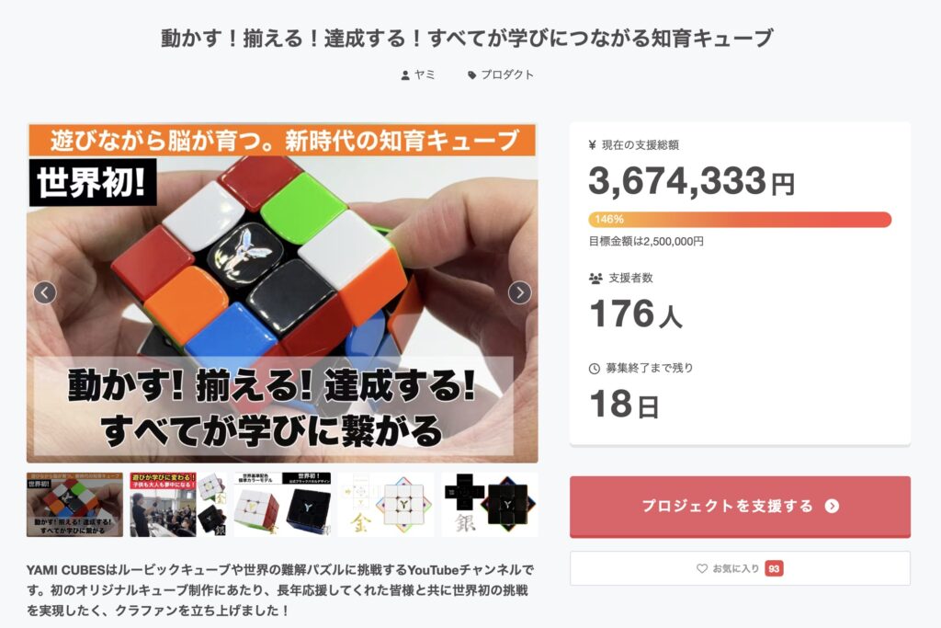Click the yen icon by 現在の支援総額

click(593, 144)
